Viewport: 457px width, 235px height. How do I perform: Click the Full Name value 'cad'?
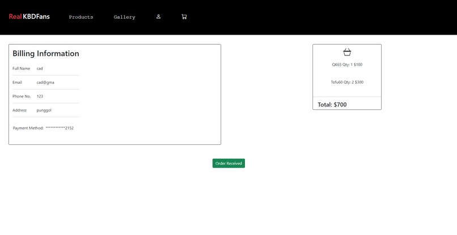tap(40, 69)
